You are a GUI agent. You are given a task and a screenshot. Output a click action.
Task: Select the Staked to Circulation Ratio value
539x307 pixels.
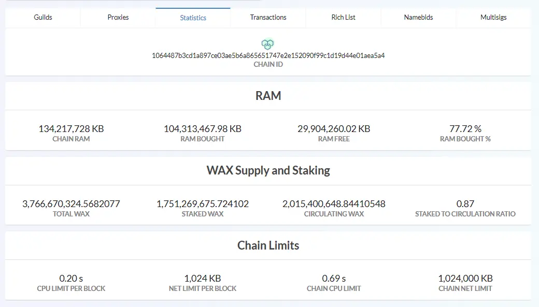click(x=465, y=203)
